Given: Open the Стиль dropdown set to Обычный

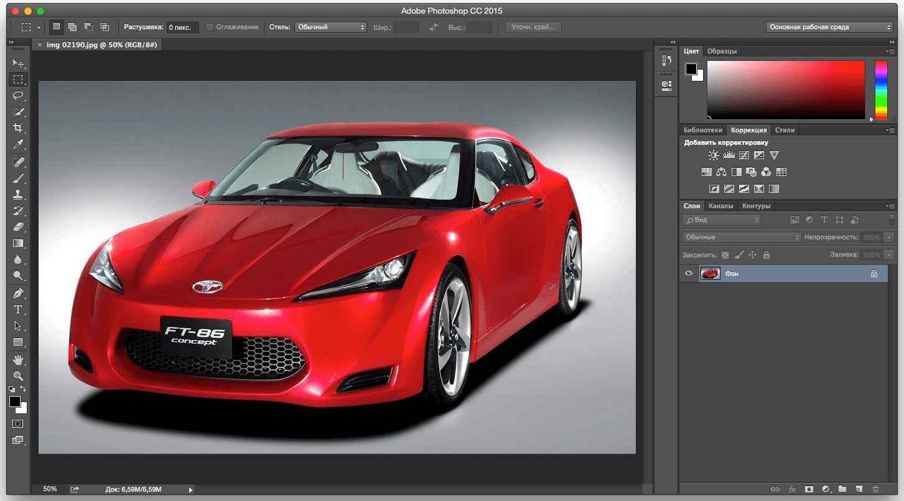Looking at the screenshot, I should pyautogui.click(x=331, y=27).
